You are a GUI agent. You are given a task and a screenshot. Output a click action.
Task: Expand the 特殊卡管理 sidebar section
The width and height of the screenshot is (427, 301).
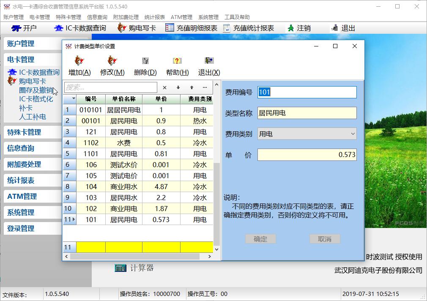24,132
